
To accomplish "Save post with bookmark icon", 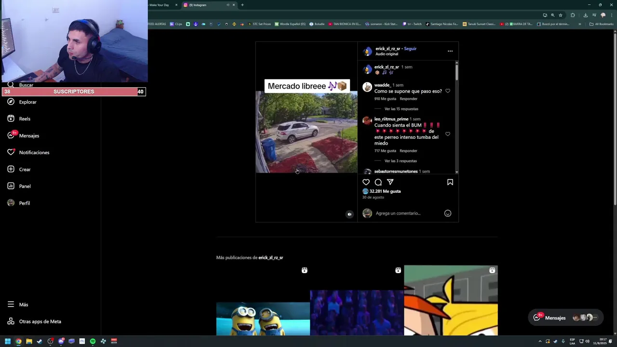I will coord(450,182).
